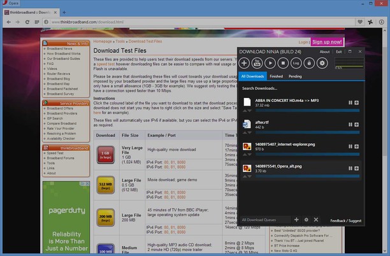Click the after.rtf progress bar
Image resolution: width=390 pixels, height=256 pixels.
coord(307,132)
